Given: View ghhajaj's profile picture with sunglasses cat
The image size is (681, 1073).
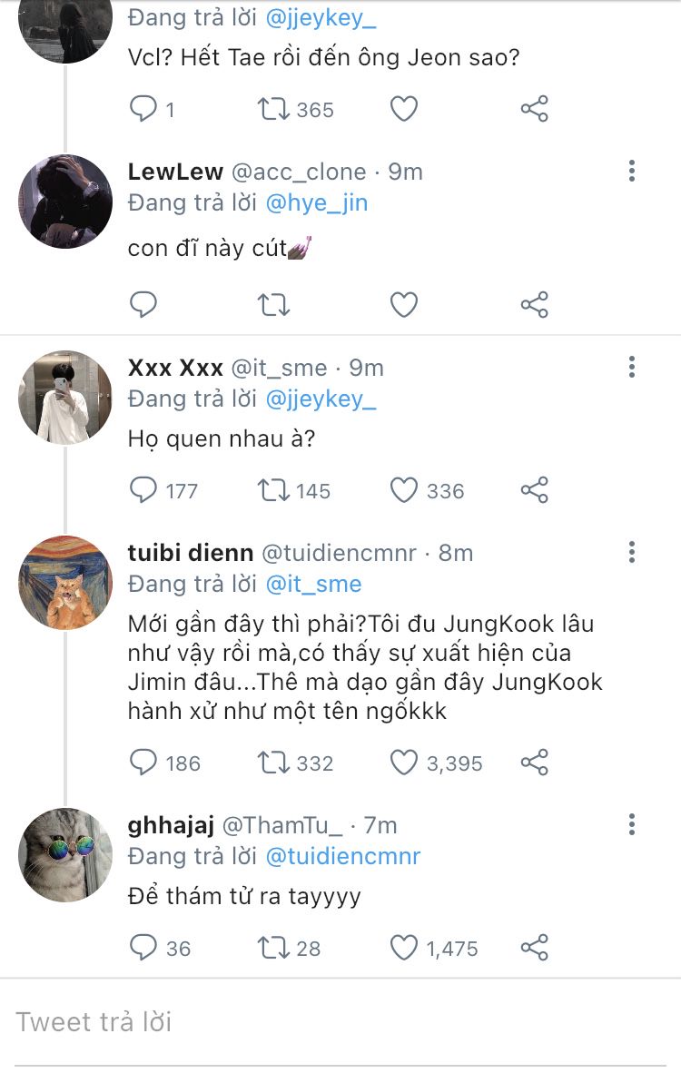Looking at the screenshot, I should [65, 855].
